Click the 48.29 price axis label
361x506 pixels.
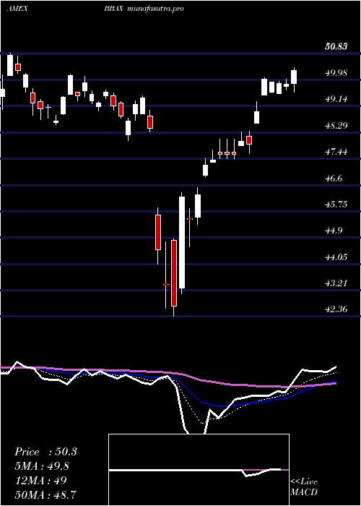pyautogui.click(x=336, y=125)
